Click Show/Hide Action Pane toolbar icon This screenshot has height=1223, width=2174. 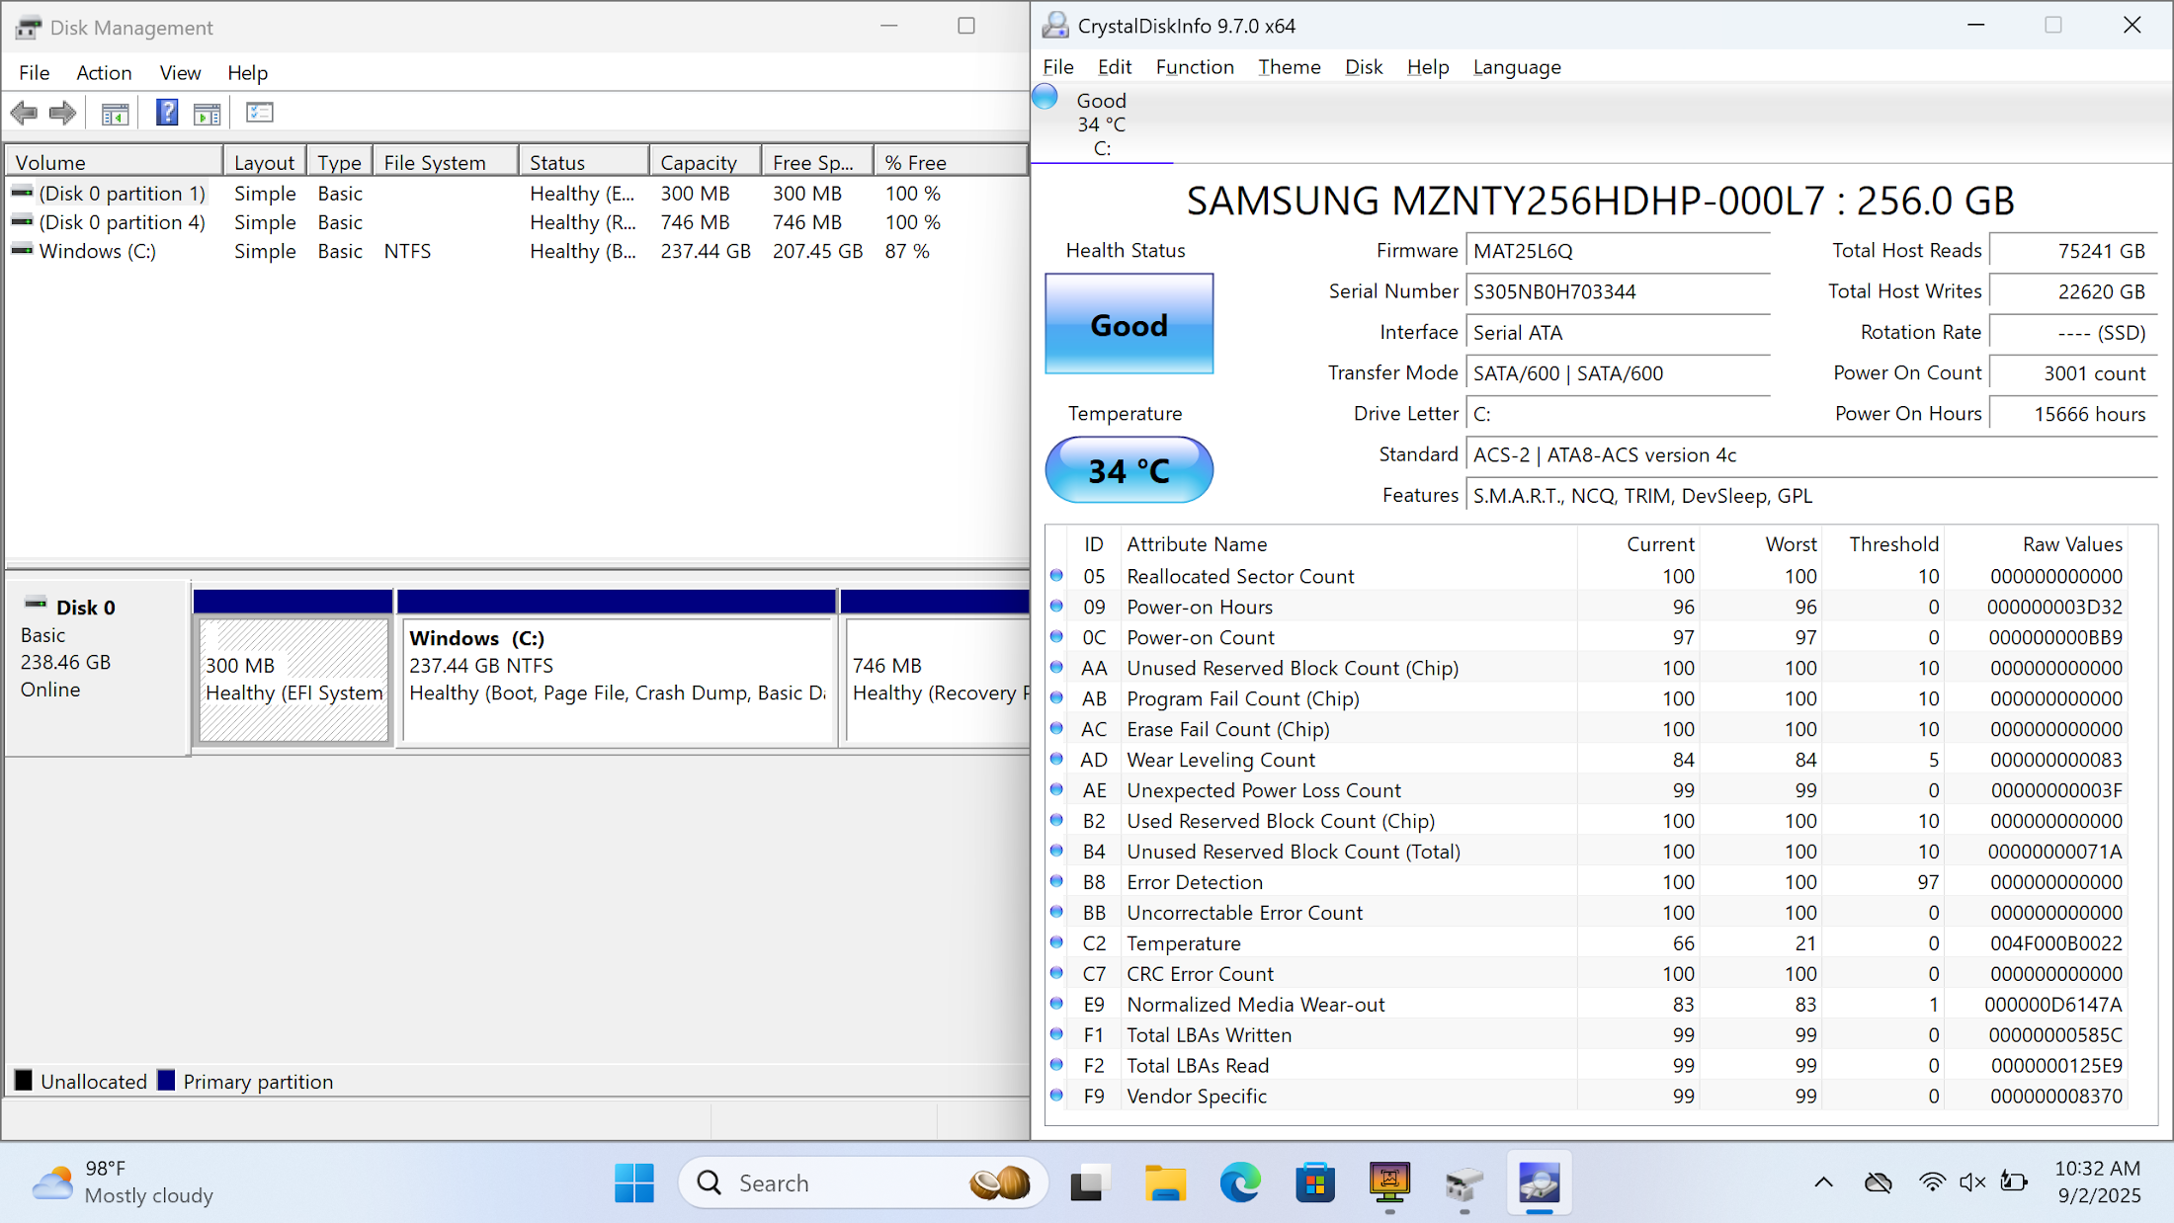(x=207, y=114)
